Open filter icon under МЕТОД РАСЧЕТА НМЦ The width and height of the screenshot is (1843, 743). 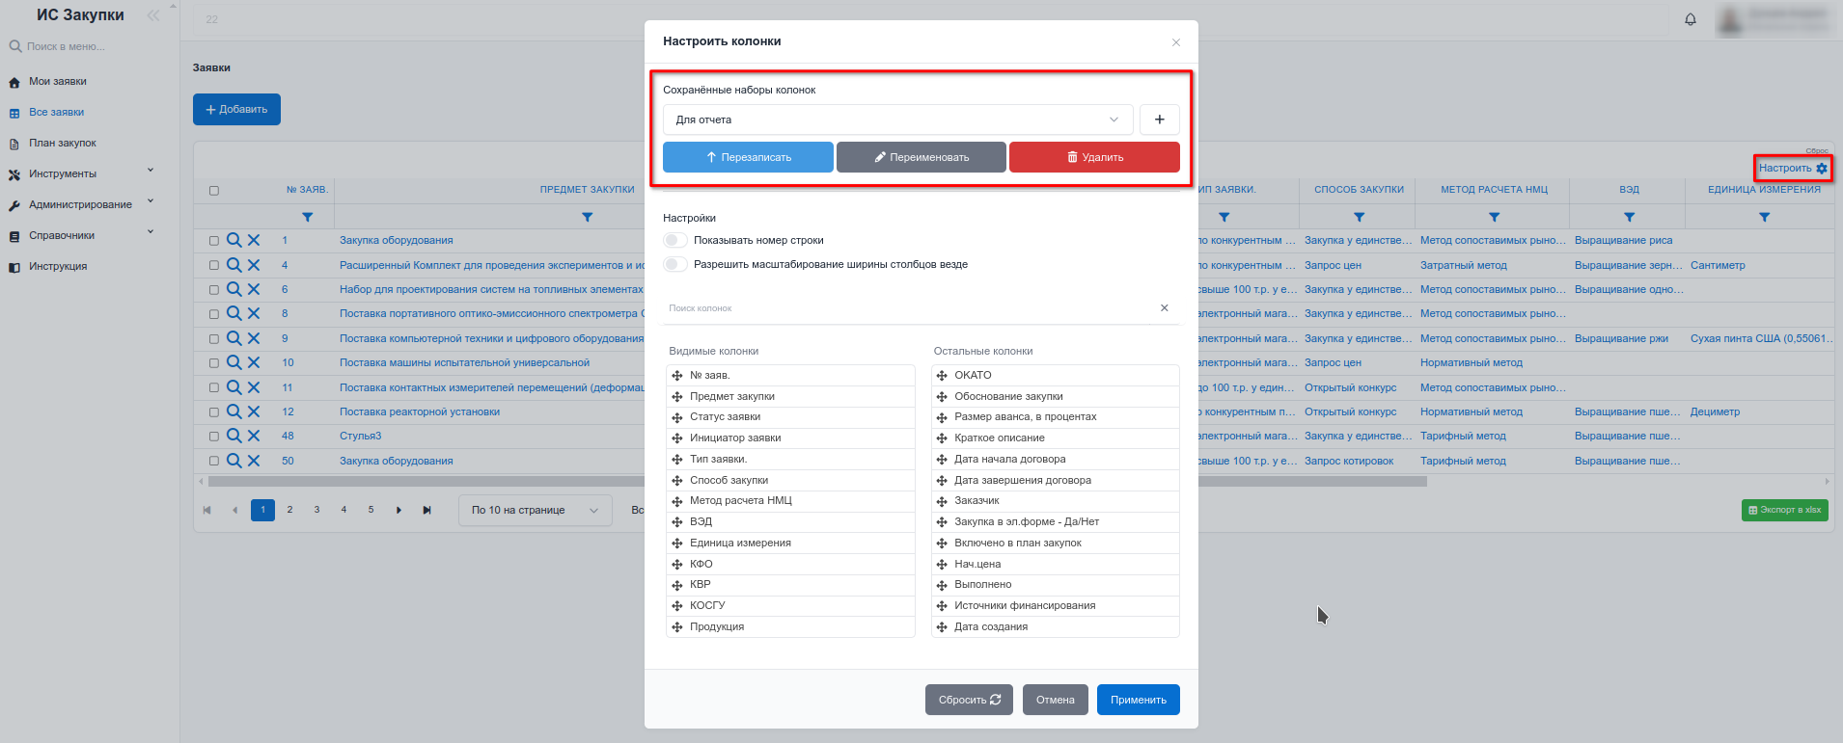click(1494, 218)
